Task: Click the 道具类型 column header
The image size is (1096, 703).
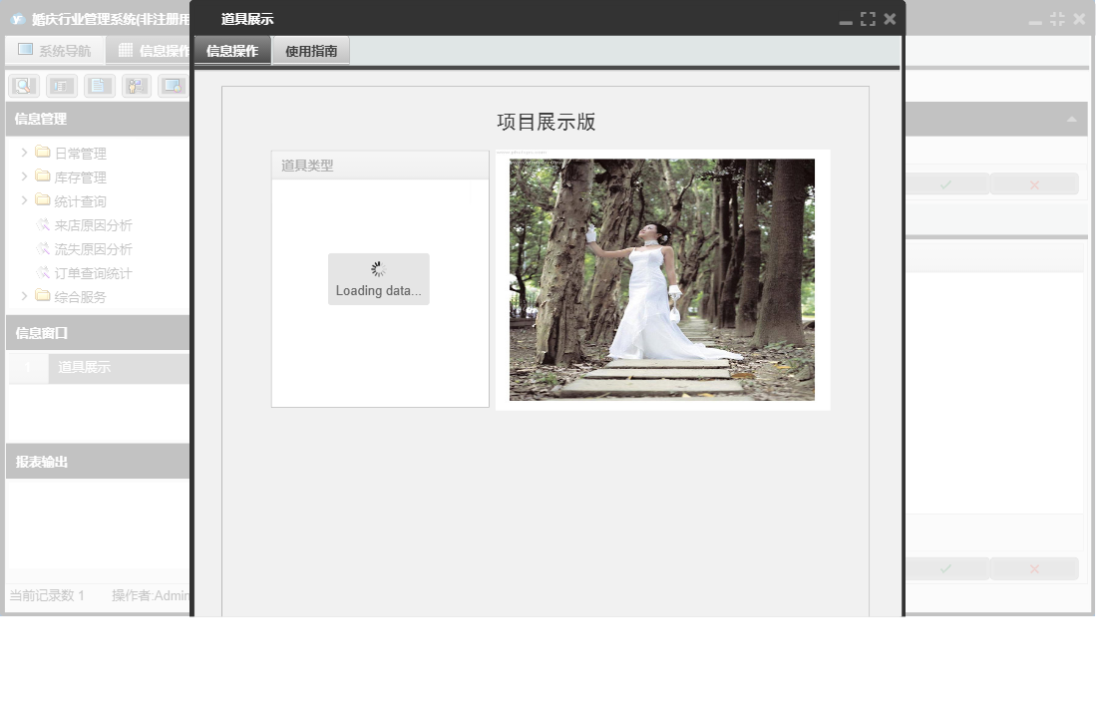Action: [x=380, y=166]
